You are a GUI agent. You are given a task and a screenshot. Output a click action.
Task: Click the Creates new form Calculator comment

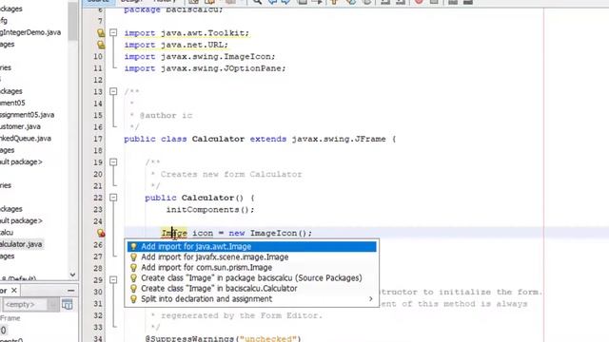pos(231,175)
